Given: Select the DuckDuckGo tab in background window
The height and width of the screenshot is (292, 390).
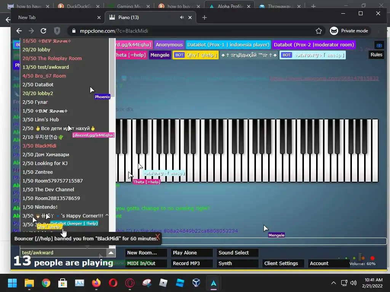Looking at the screenshot, I should coord(78,6).
